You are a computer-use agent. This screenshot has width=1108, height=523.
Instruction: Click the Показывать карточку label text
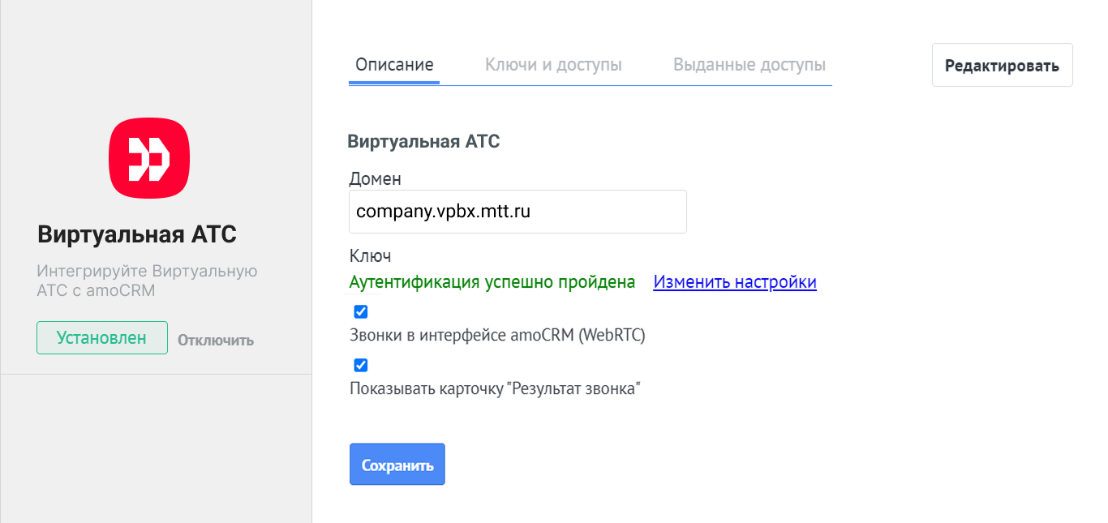pyautogui.click(x=495, y=389)
